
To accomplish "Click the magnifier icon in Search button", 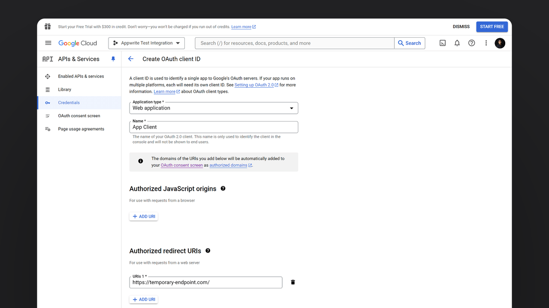I will tap(401, 43).
